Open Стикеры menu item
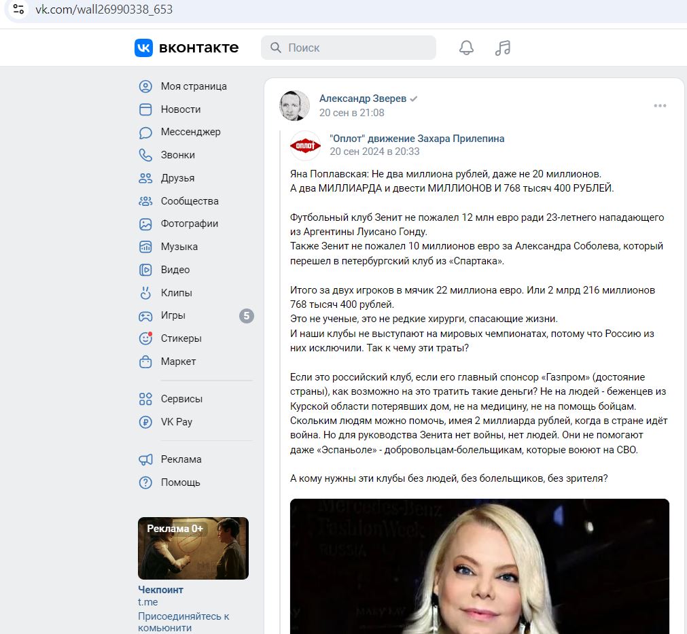The height and width of the screenshot is (634, 687). [x=181, y=338]
